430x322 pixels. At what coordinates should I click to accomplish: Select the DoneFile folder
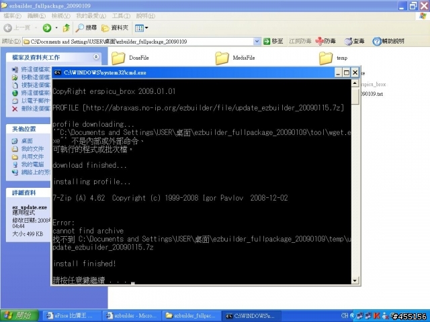(x=130, y=58)
